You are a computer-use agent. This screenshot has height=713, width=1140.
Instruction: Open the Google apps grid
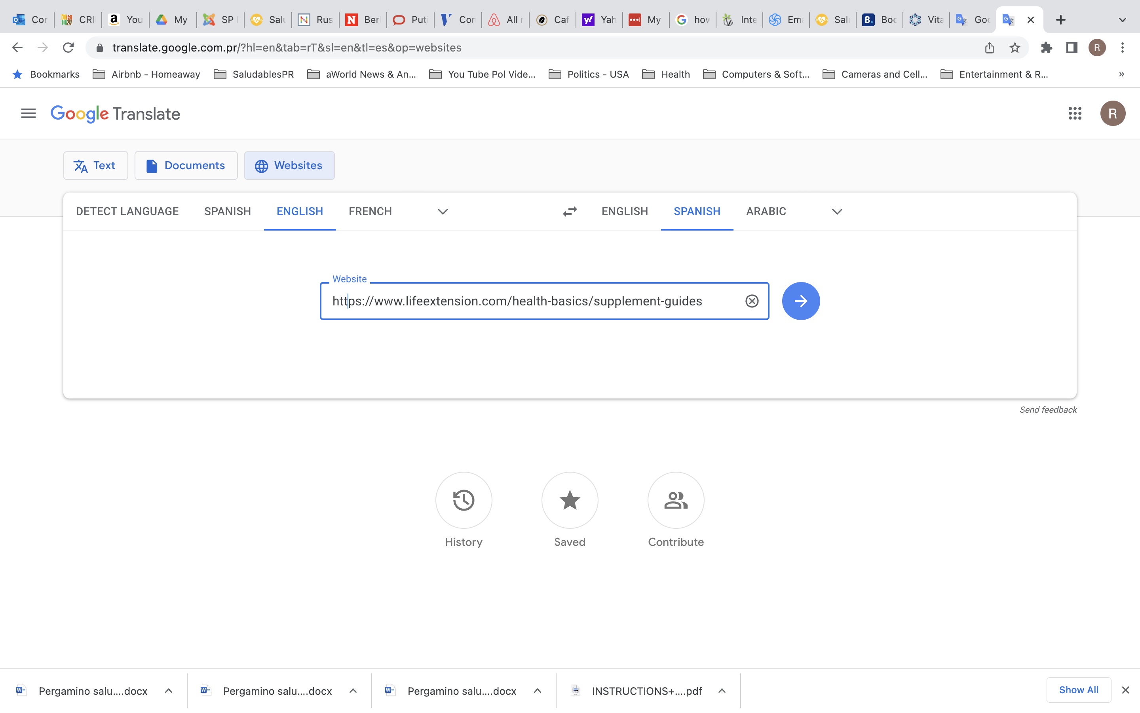1075,113
